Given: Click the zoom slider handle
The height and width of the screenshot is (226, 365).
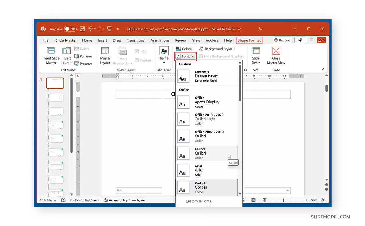Looking at the screenshot, I should (x=283, y=200).
